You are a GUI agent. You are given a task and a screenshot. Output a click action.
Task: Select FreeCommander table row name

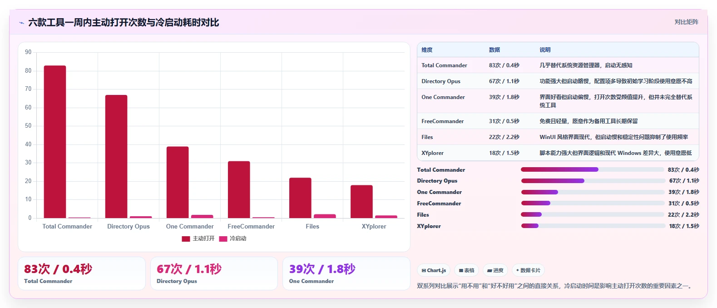[x=443, y=121]
